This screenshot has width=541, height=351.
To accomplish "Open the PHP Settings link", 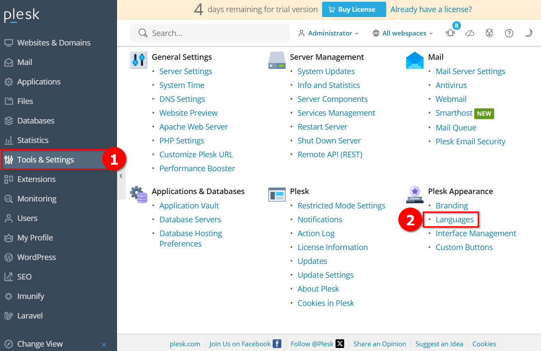I will [x=182, y=141].
